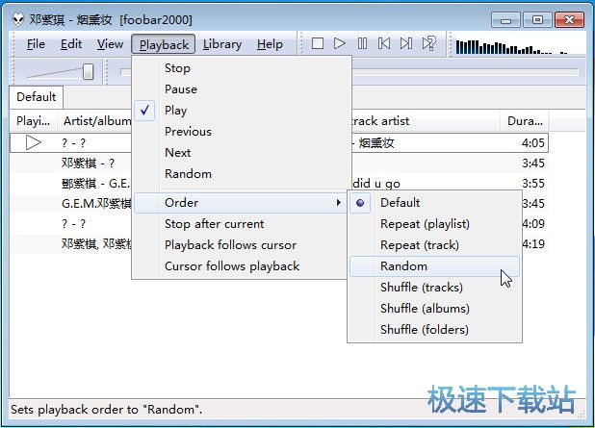595x428 pixels.
Task: Close the open Playback menu
Action: coord(164,44)
